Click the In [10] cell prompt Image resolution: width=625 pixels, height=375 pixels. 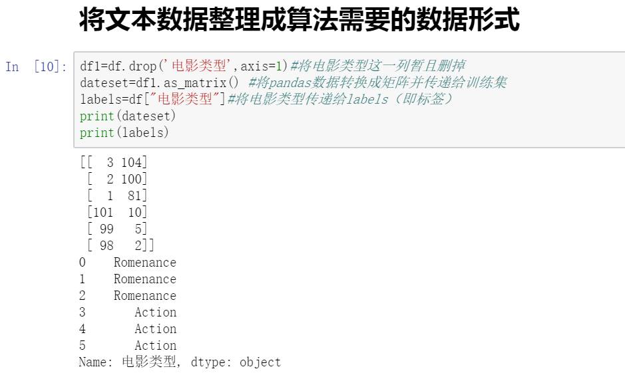[36, 66]
